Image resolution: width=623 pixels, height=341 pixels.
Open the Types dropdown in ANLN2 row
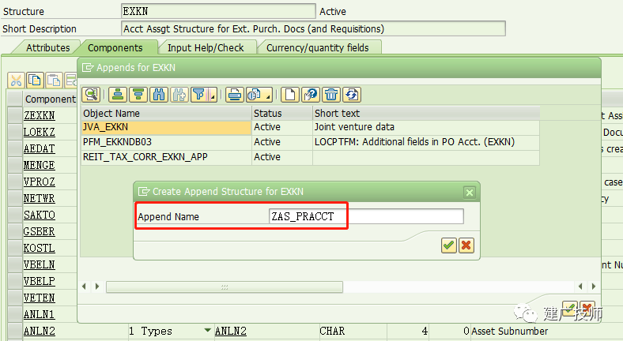(x=207, y=330)
